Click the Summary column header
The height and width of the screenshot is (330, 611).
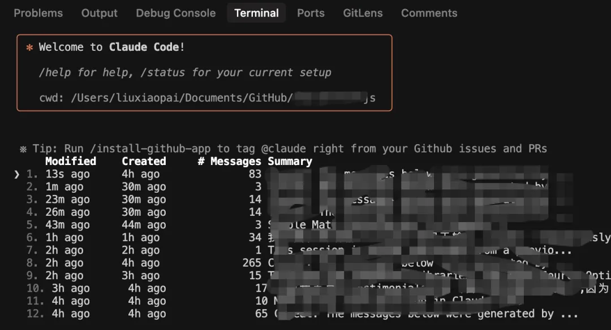(x=290, y=160)
